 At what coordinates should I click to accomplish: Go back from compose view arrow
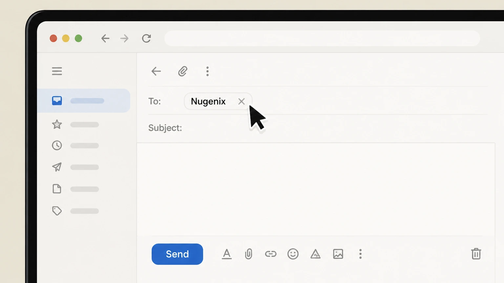(x=156, y=71)
